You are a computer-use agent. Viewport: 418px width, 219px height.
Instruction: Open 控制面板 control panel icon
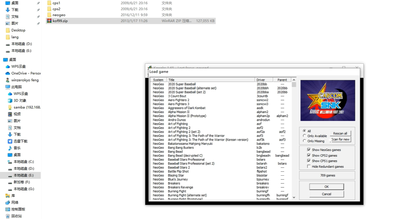click(x=8, y=209)
